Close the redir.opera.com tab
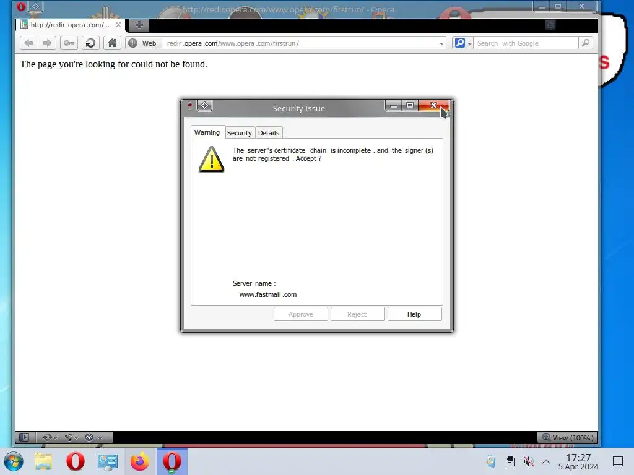 pos(118,25)
